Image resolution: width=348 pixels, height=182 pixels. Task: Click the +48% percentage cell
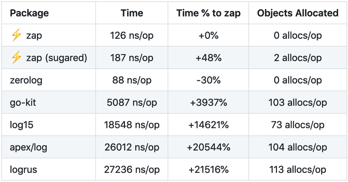(x=208, y=58)
